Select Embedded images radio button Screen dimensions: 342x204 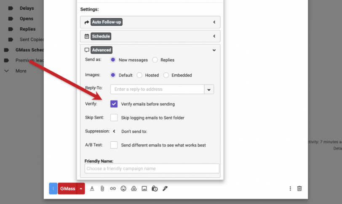click(166, 75)
